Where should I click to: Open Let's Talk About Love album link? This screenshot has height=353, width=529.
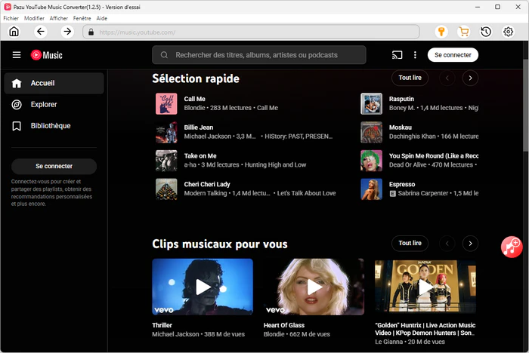pyautogui.click(x=306, y=193)
